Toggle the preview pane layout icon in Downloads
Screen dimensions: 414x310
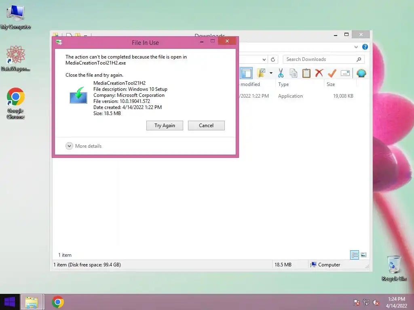[x=246, y=73]
